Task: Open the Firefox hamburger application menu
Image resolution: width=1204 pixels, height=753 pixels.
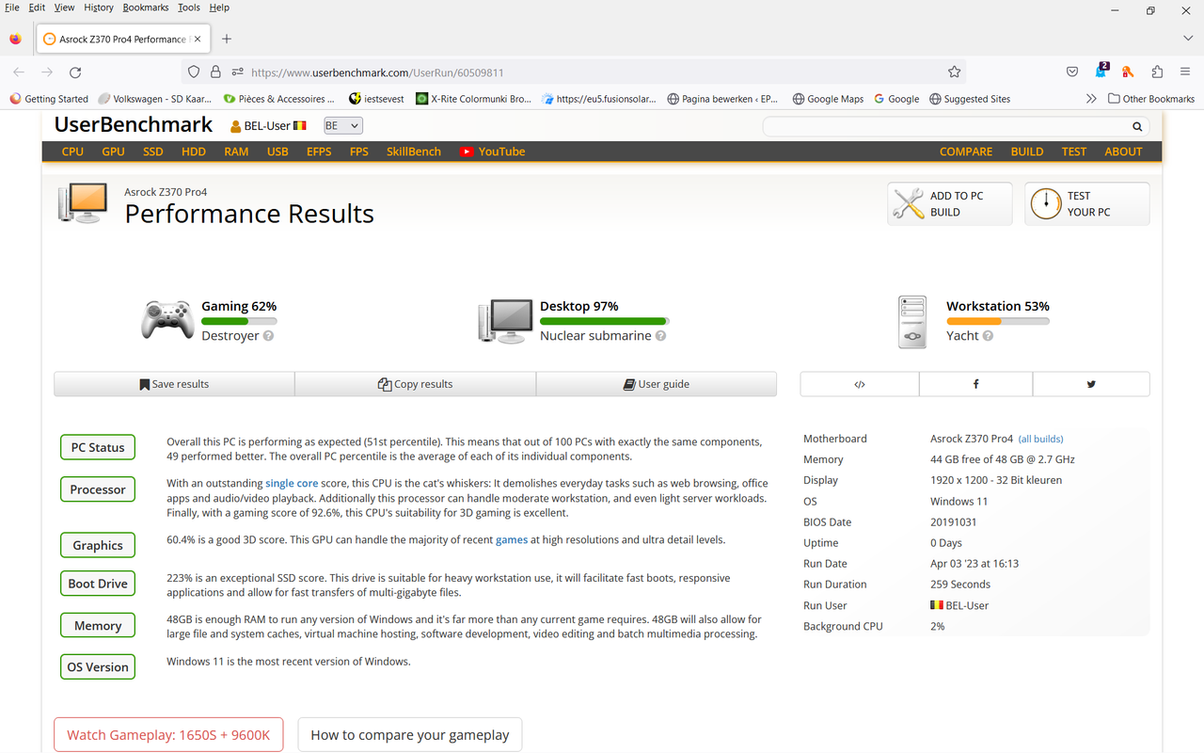Action: (1185, 72)
